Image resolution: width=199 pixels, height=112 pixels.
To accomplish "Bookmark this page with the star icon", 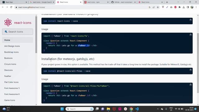I will coord(158,7).
